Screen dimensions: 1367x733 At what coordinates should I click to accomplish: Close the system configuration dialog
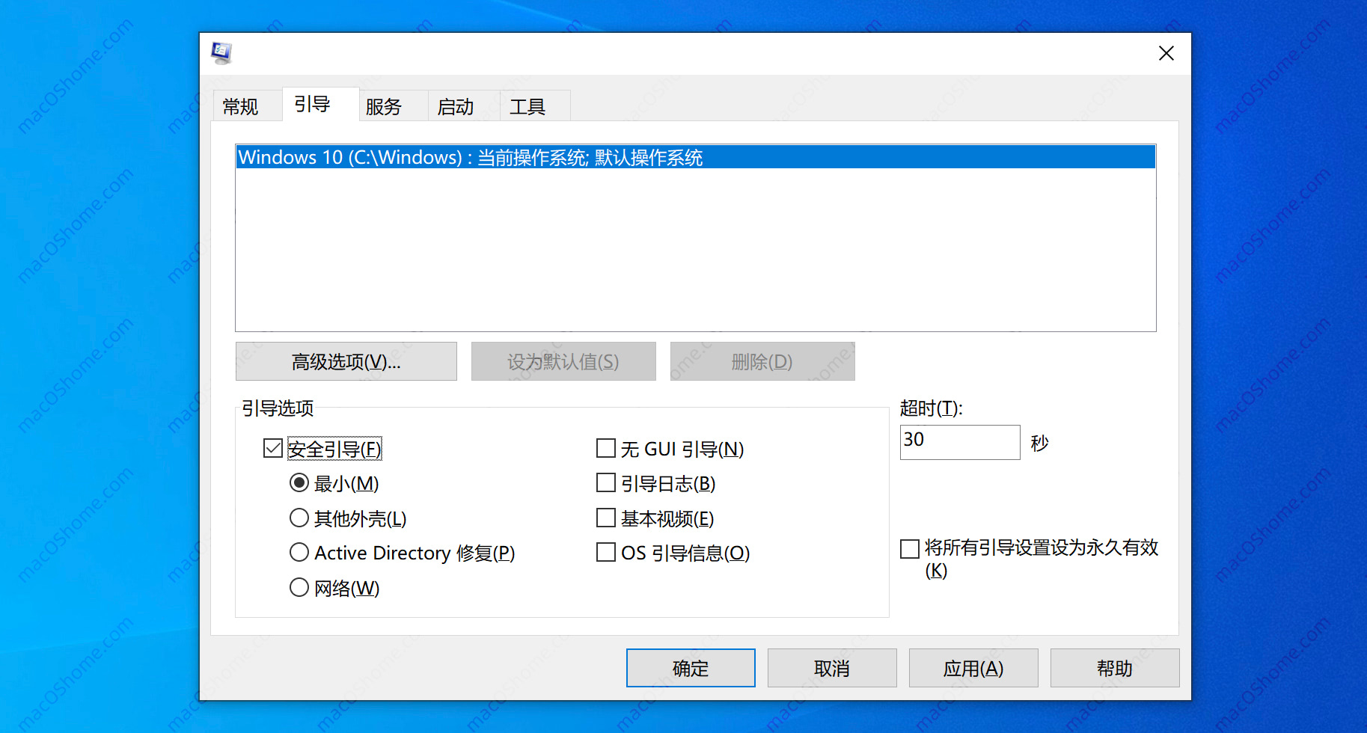click(x=1166, y=53)
